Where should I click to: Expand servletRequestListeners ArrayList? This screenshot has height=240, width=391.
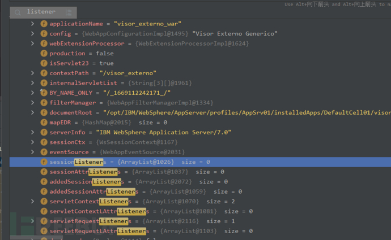pos(33,221)
